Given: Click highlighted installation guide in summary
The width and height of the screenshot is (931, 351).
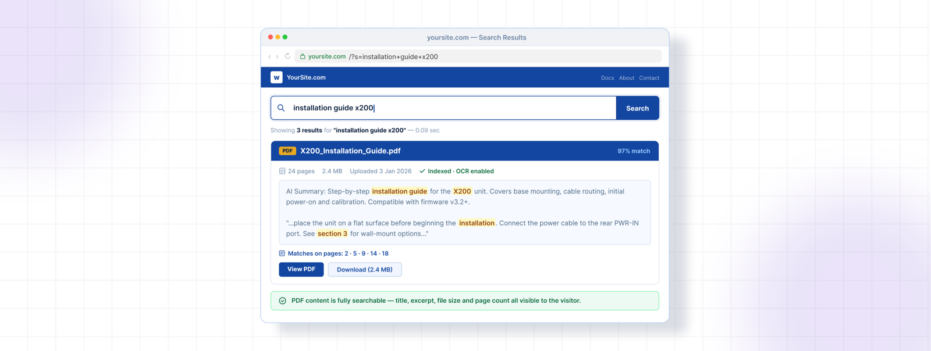Looking at the screenshot, I should coord(400,191).
